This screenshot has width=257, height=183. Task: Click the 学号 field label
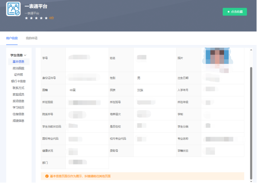coord(45,58)
